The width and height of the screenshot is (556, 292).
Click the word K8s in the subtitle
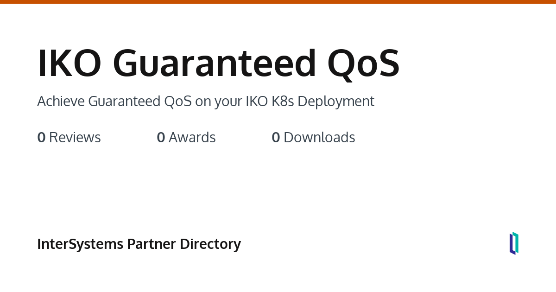click(283, 101)
